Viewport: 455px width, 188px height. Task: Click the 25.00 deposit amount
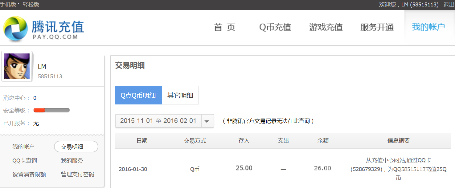(244, 168)
